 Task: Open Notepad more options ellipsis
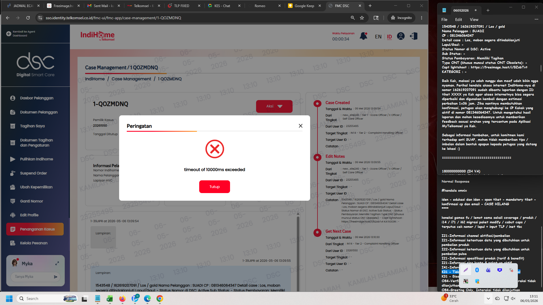(536, 19)
